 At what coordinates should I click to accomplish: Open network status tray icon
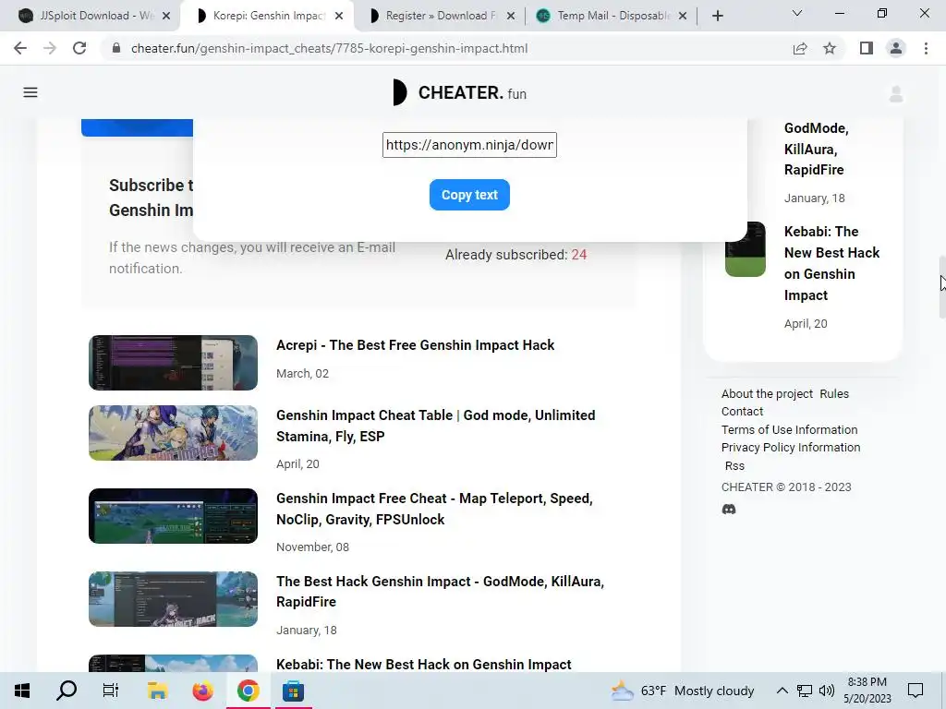[805, 691]
